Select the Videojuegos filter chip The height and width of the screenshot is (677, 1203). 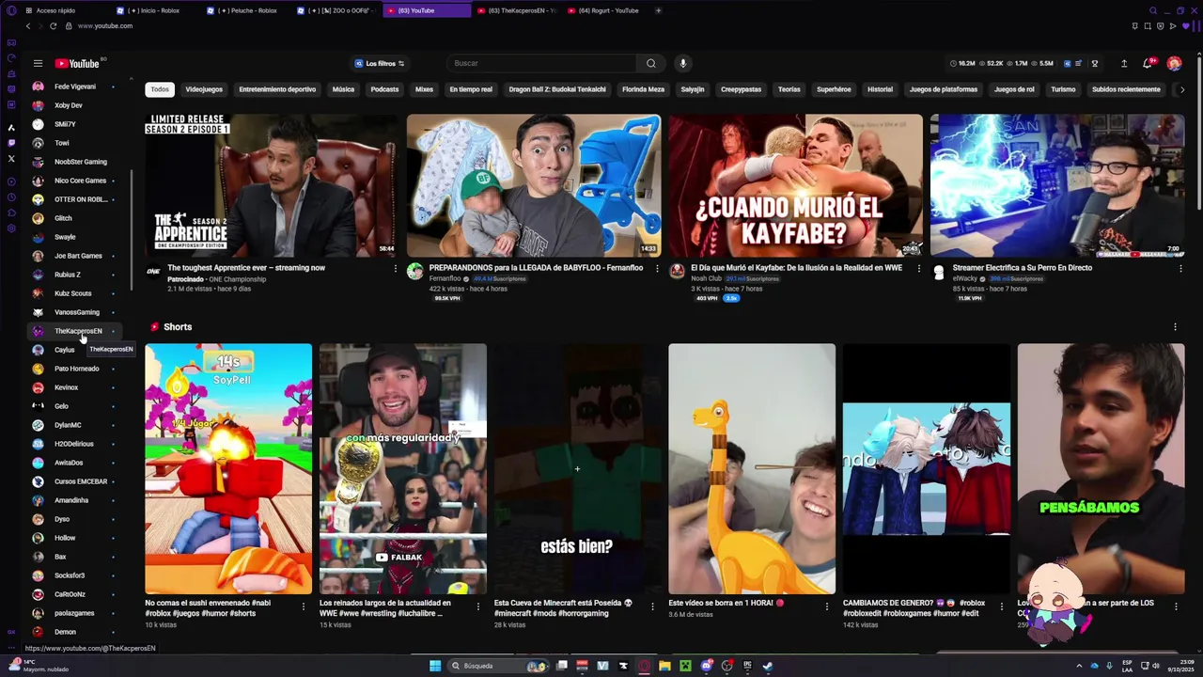pyautogui.click(x=204, y=89)
